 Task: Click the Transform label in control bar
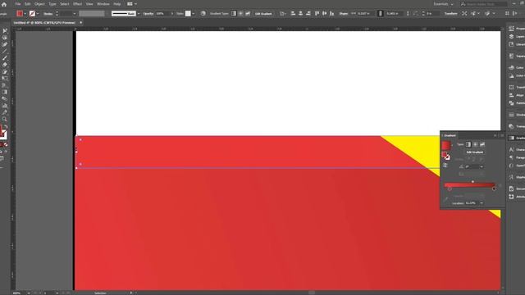tap(450, 14)
